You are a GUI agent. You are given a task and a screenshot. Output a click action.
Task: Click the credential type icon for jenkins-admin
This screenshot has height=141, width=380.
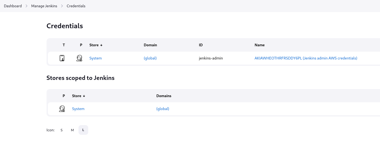tap(62, 58)
